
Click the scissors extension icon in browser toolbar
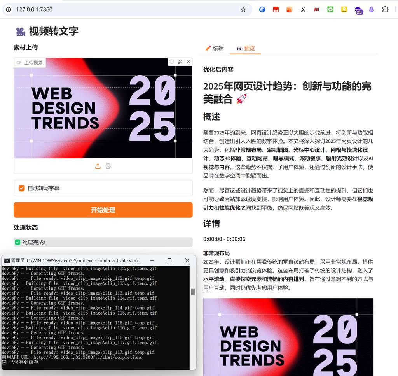pos(303,9)
